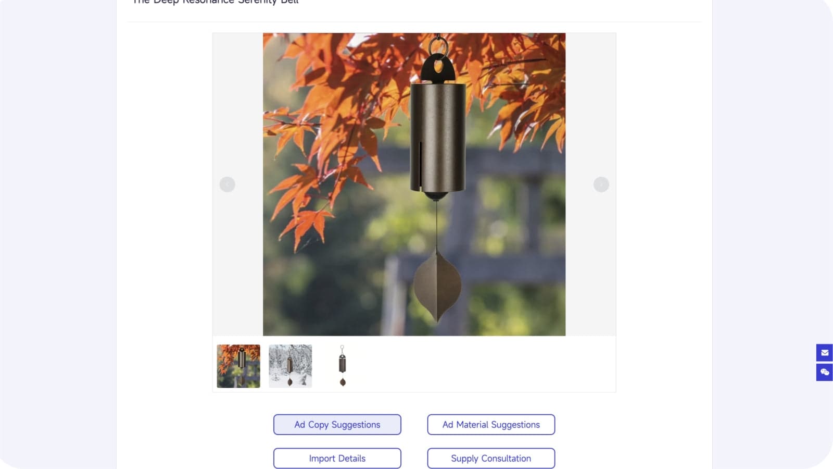The width and height of the screenshot is (833, 469).
Task: Open Ad Material Suggestions
Action: [x=491, y=425]
